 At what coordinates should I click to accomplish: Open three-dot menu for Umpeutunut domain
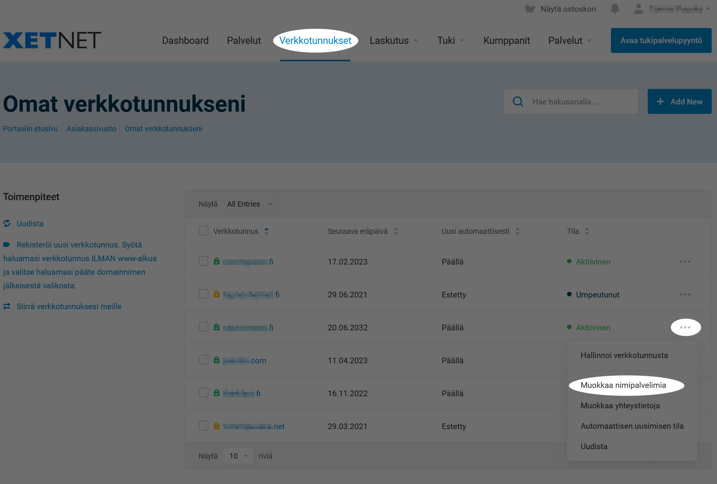[x=685, y=295]
